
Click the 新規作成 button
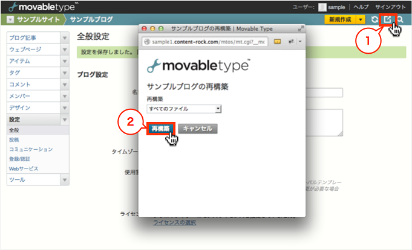(x=340, y=20)
